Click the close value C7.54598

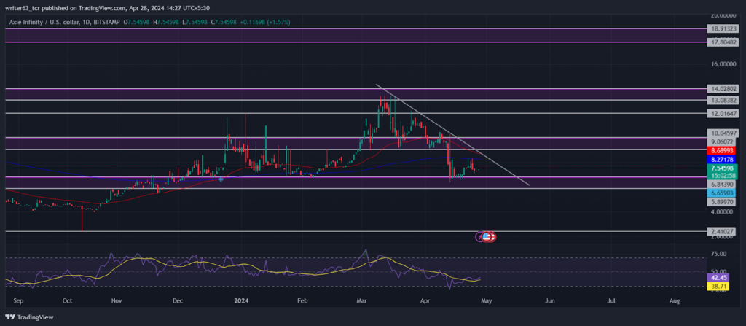(x=224, y=23)
